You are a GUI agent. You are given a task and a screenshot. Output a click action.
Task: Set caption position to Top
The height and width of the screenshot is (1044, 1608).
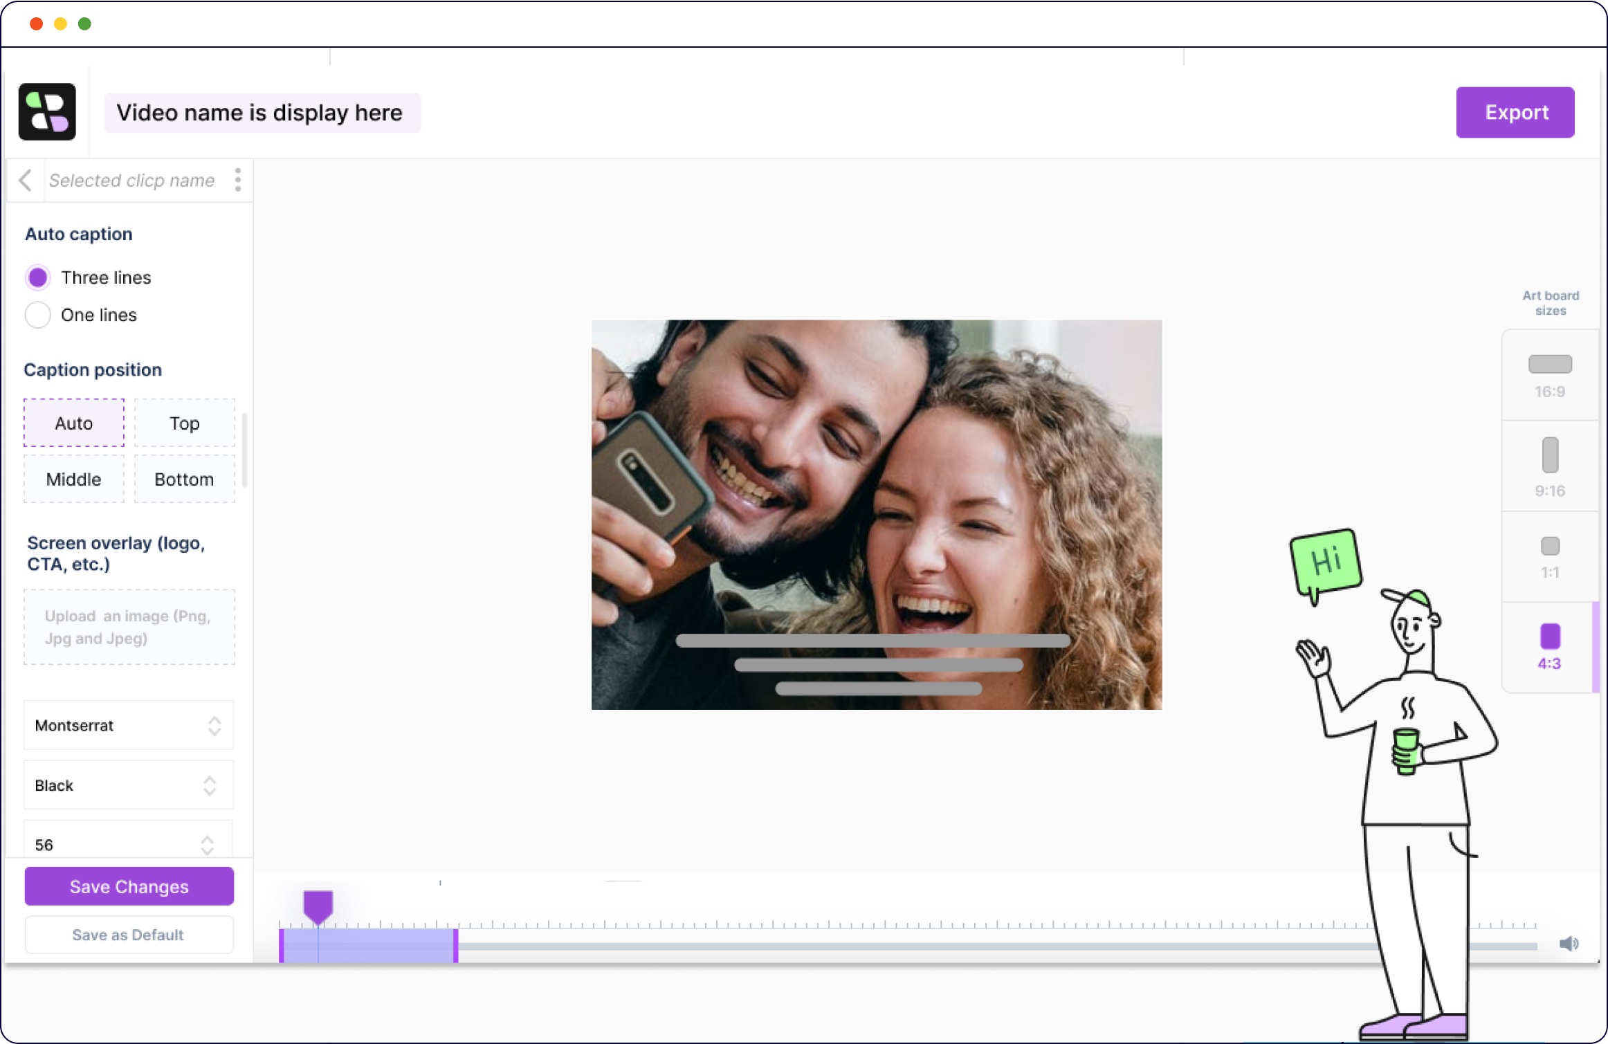pyautogui.click(x=184, y=423)
